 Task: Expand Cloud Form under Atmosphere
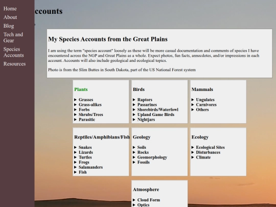coord(147,200)
